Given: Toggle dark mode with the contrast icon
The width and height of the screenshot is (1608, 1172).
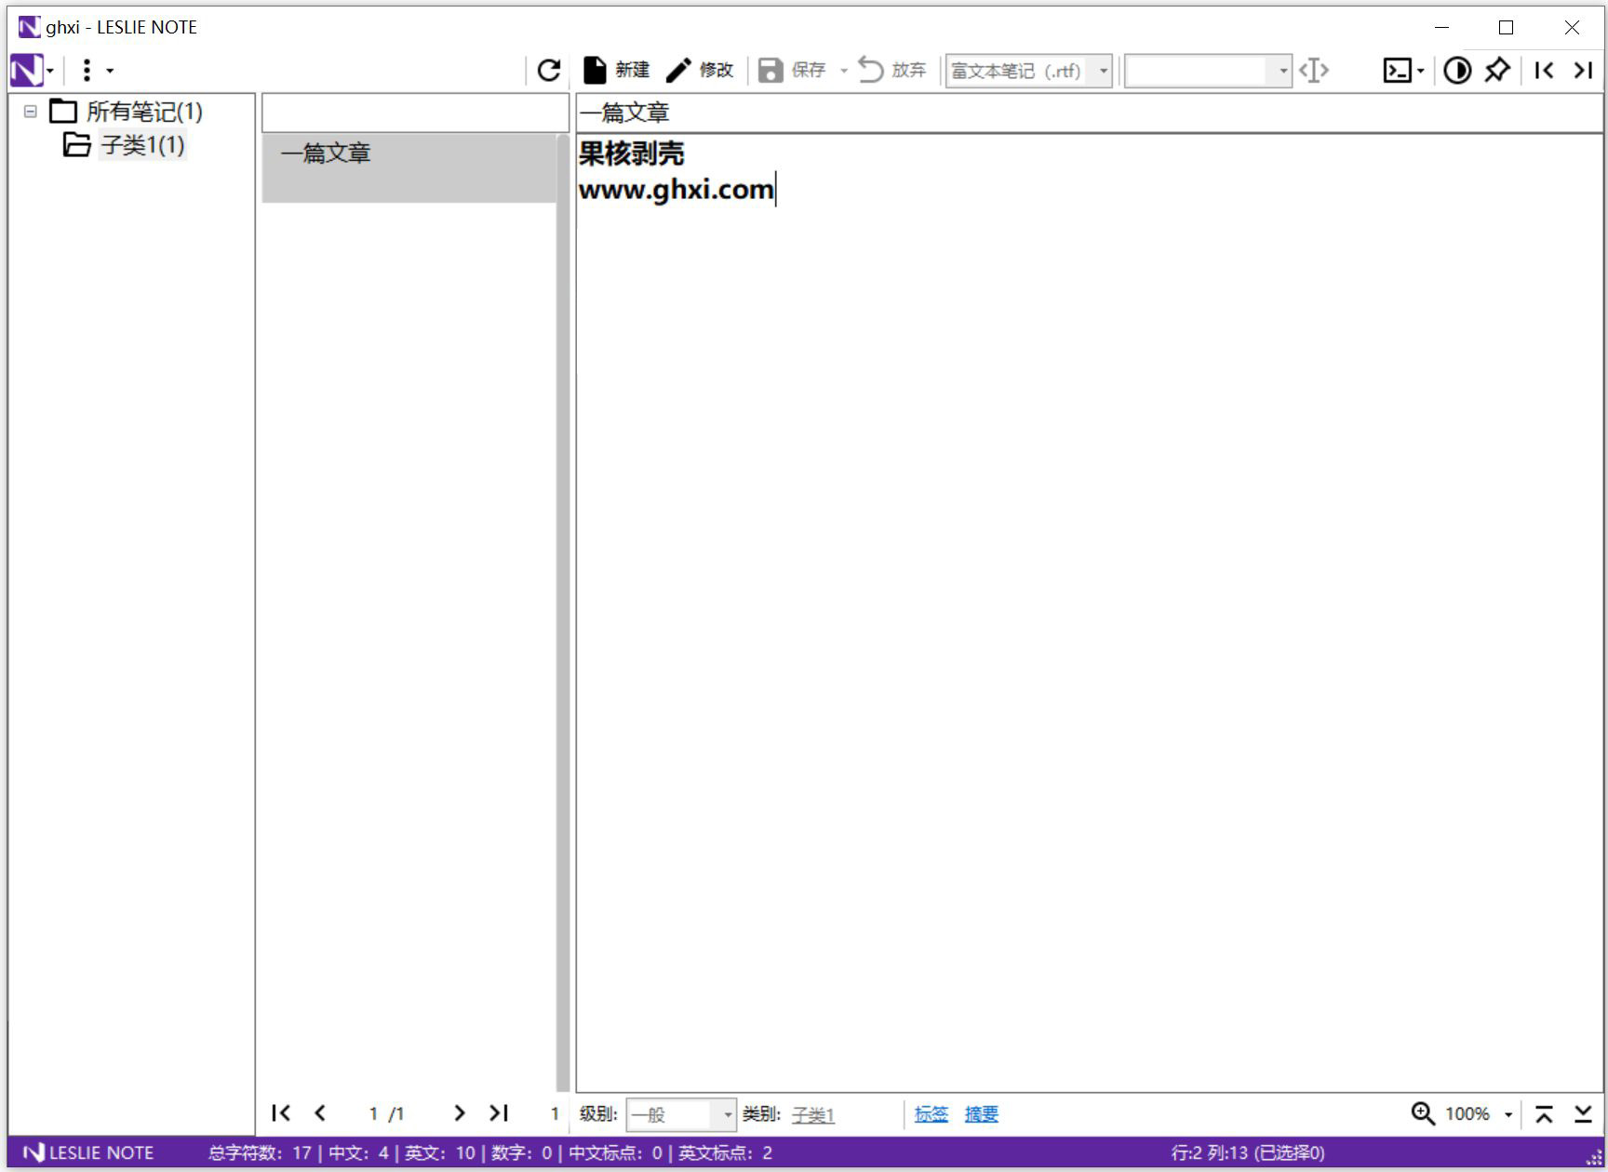Looking at the screenshot, I should coord(1458,69).
